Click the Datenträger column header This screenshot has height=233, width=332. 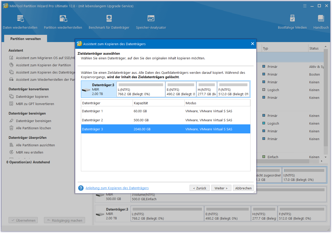[x=107, y=103]
